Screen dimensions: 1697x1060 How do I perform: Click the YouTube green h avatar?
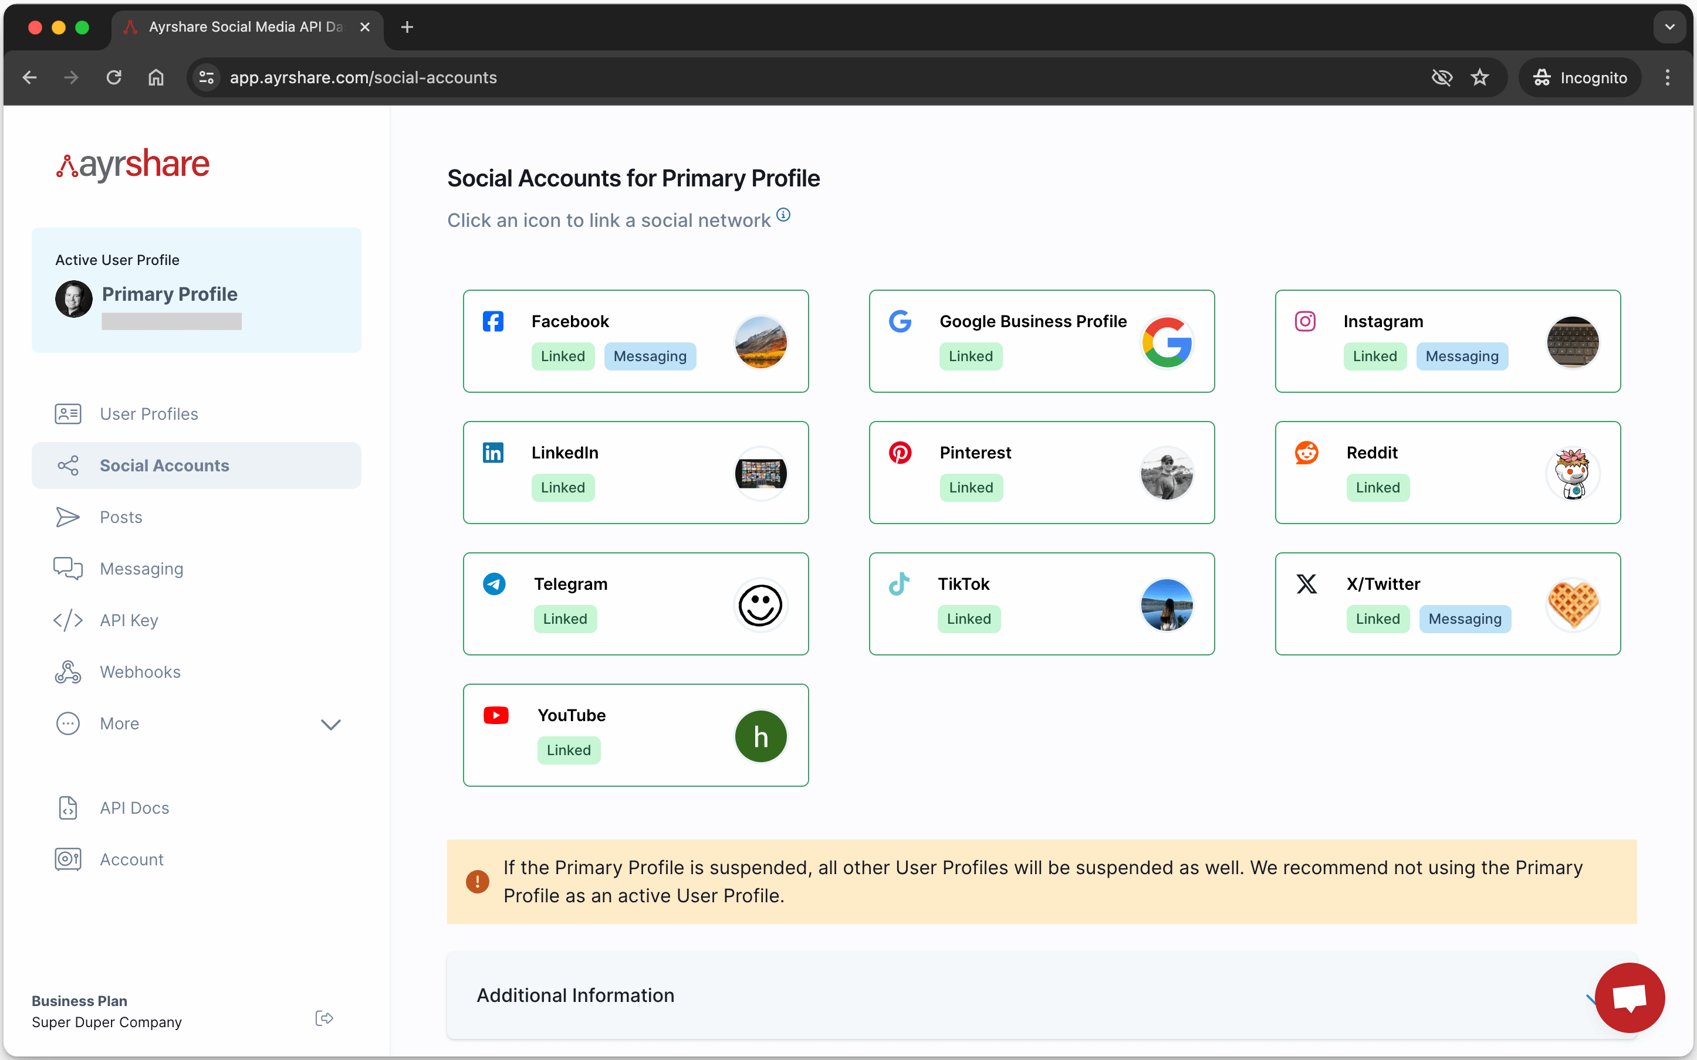pos(760,736)
